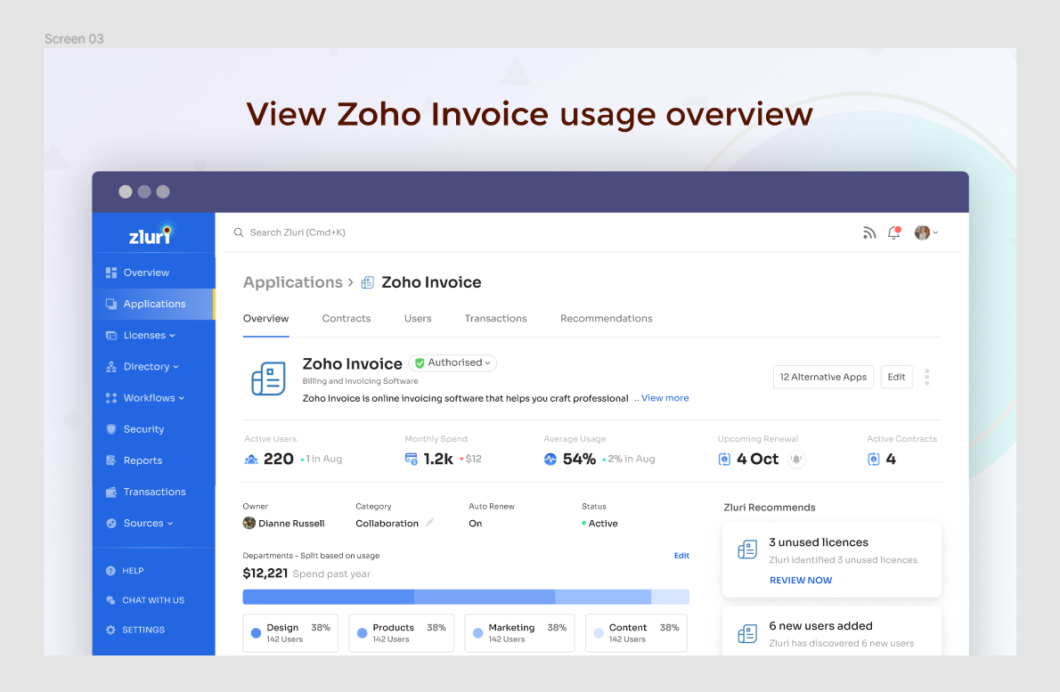Expand the Workflows menu chevron
The height and width of the screenshot is (692, 1060).
(x=181, y=398)
